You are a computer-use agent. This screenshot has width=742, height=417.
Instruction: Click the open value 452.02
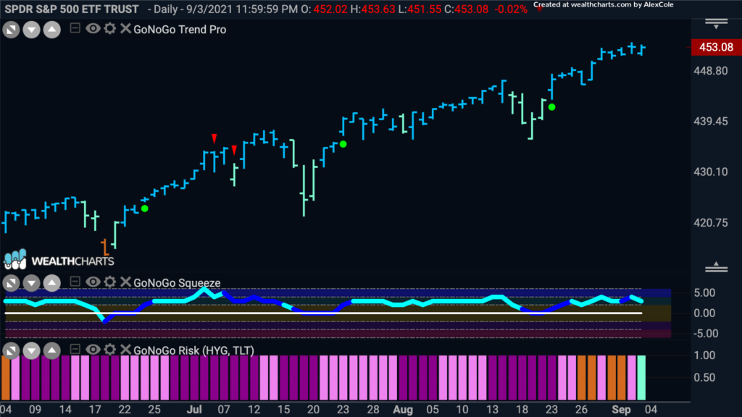330,9
